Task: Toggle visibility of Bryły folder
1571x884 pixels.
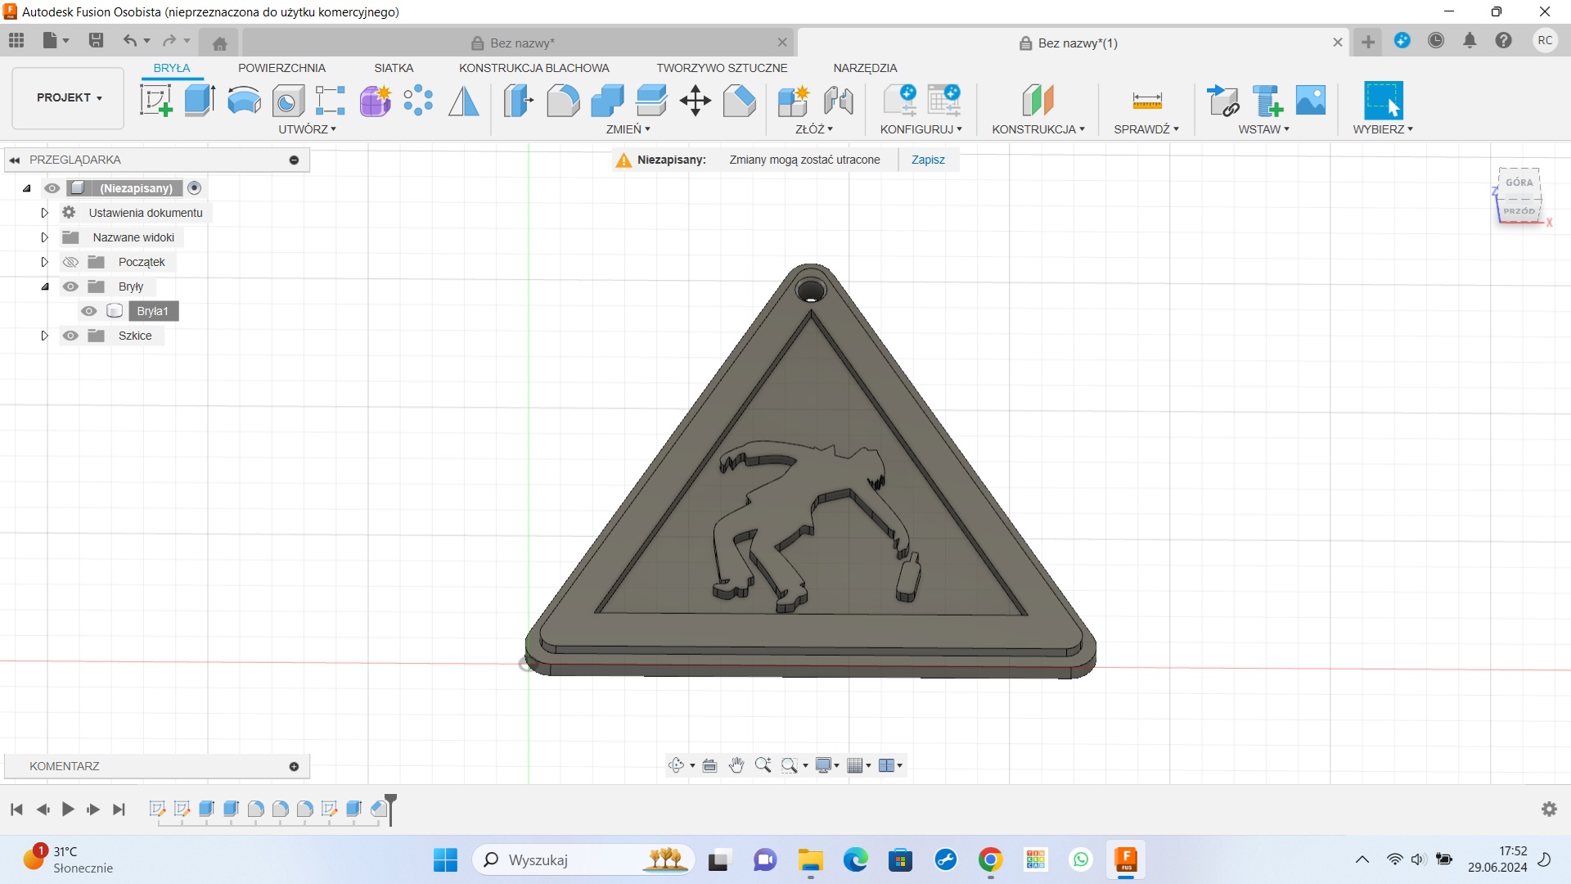Action: [x=71, y=286]
